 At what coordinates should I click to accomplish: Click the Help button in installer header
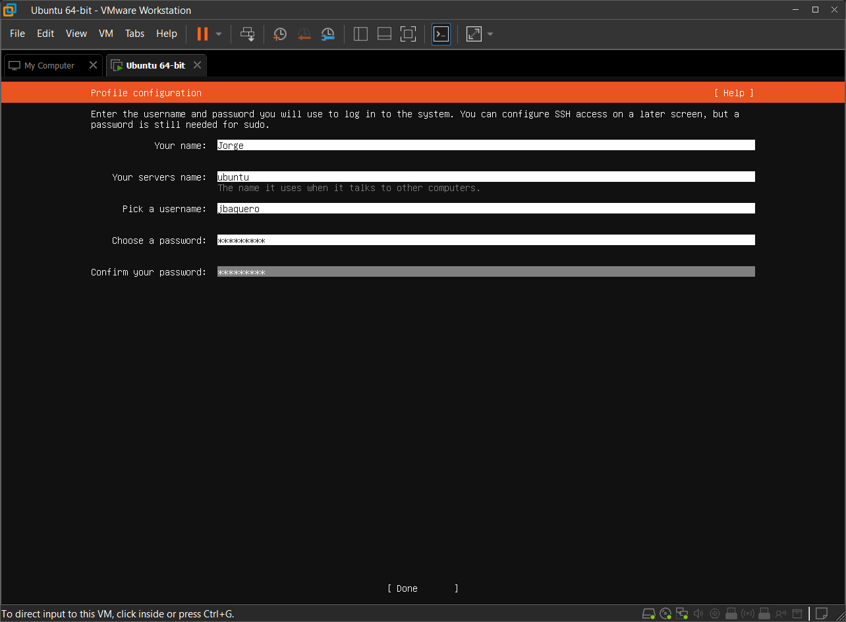pos(733,93)
